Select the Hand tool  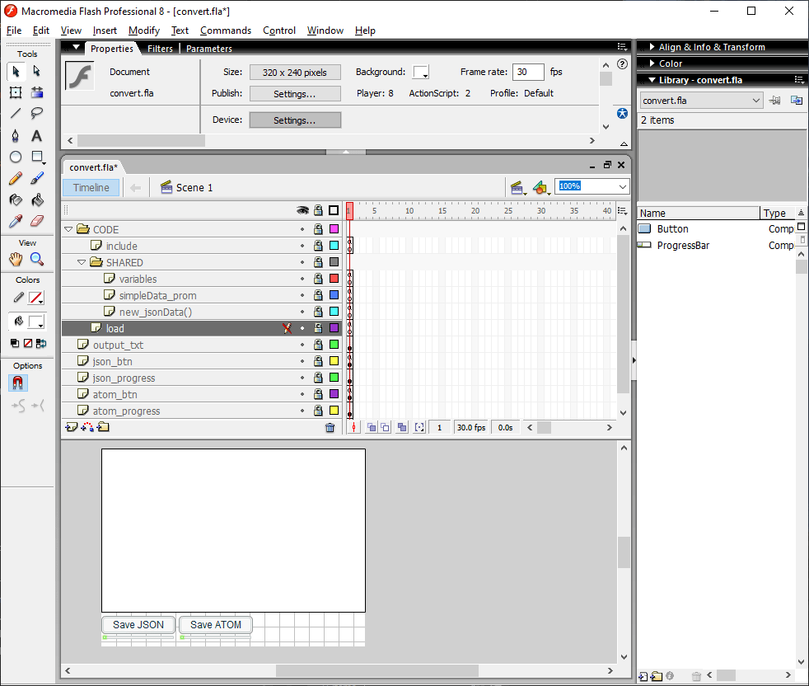(16, 259)
